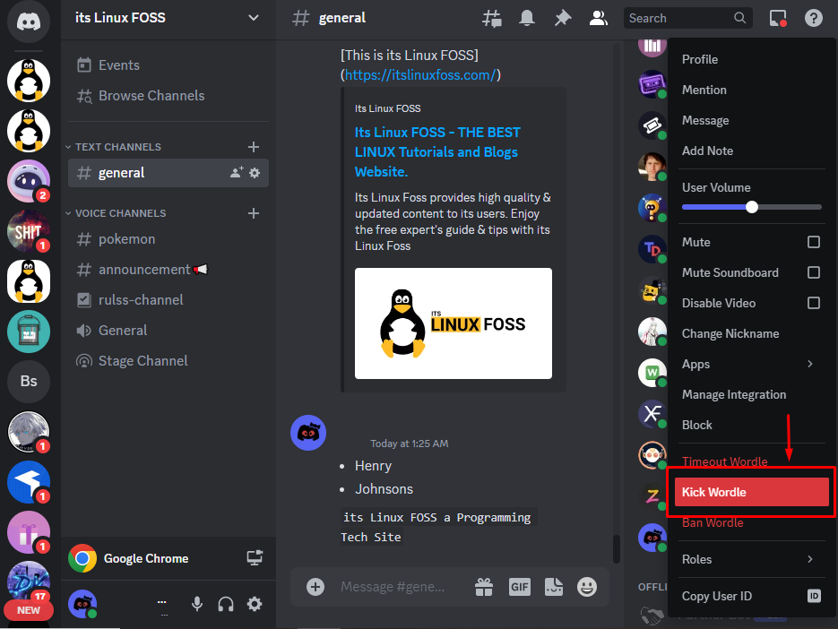Edit general channel settings gear
The width and height of the screenshot is (838, 629).
[x=255, y=173]
